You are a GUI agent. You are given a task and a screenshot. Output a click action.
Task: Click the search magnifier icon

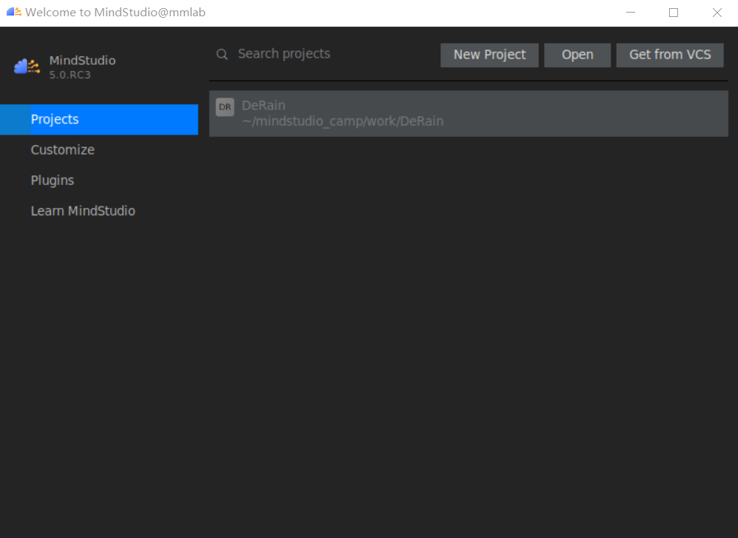(x=222, y=55)
